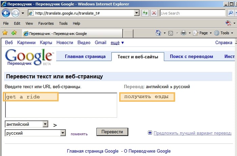
Task: Click the Перевод: английский » русский label
Action: [x=157, y=87]
